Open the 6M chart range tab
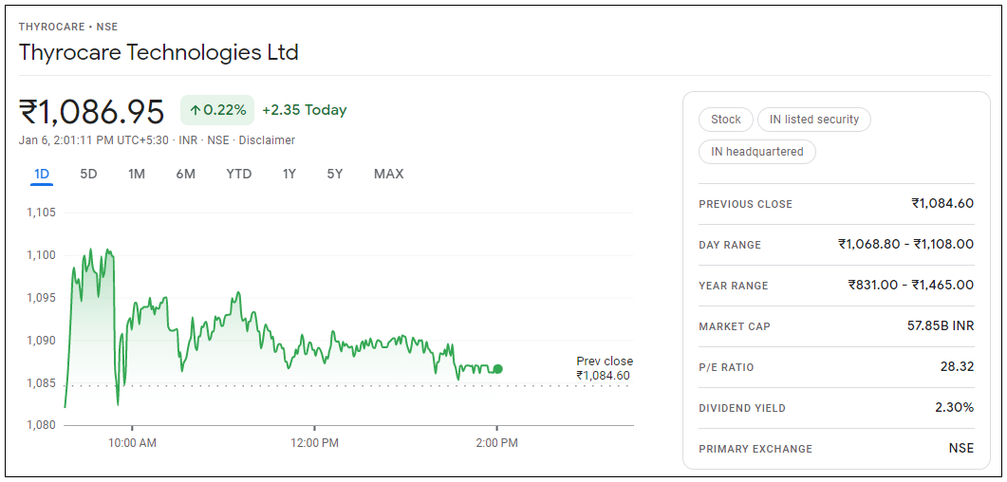Screen dimensions: 1007x482 186,174
